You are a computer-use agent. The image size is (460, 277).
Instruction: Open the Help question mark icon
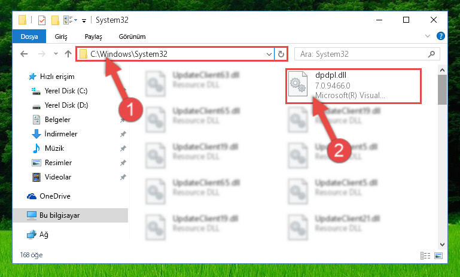pos(440,36)
